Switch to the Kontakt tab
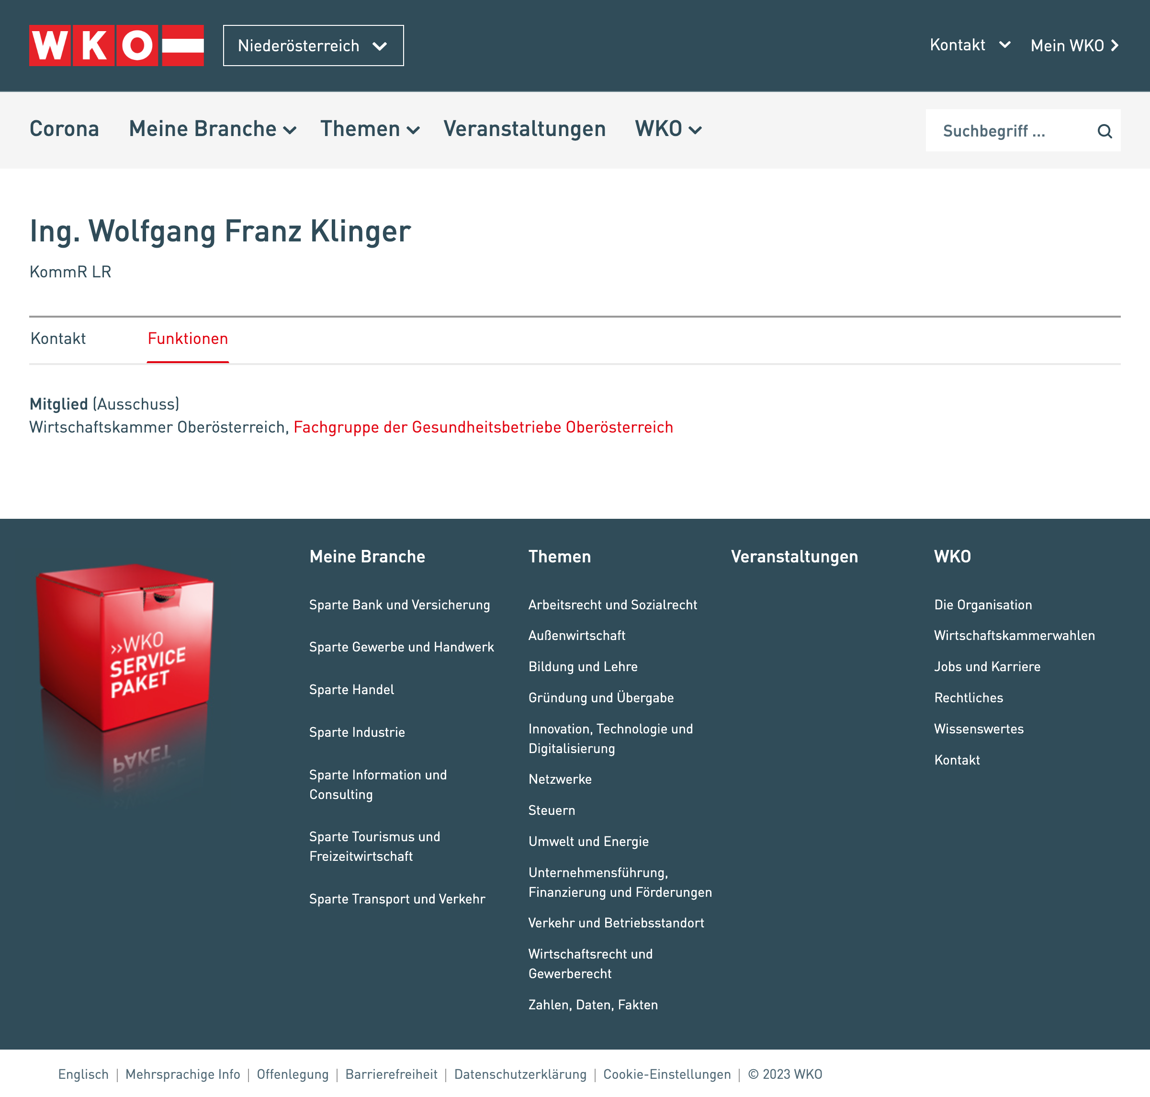 [x=58, y=339]
